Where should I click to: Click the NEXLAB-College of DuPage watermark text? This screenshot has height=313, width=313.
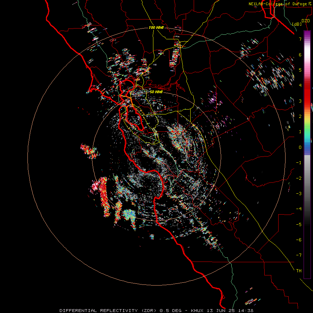point(281,4)
